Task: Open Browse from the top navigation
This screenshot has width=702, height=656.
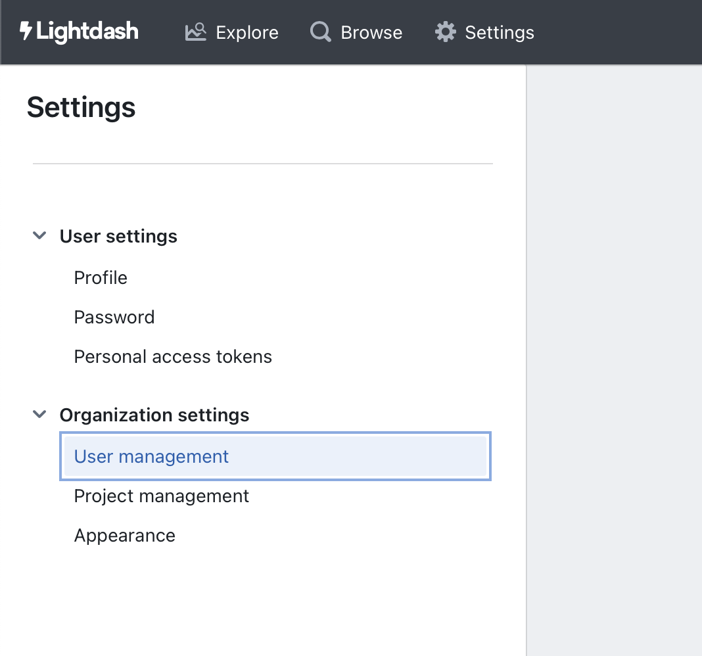Action: 371,32
